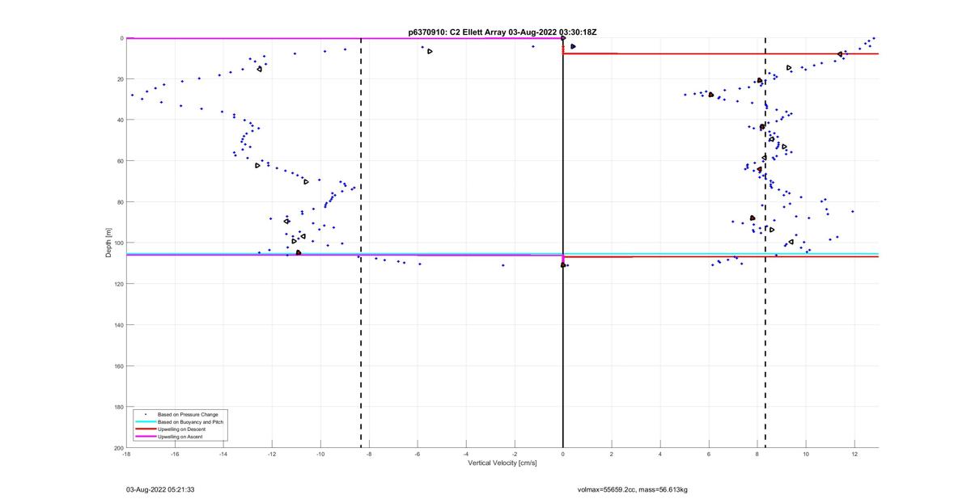Click the blue dot marker in the legend
Image resolution: width=971 pixels, height=503 pixels.
pyautogui.click(x=146, y=415)
